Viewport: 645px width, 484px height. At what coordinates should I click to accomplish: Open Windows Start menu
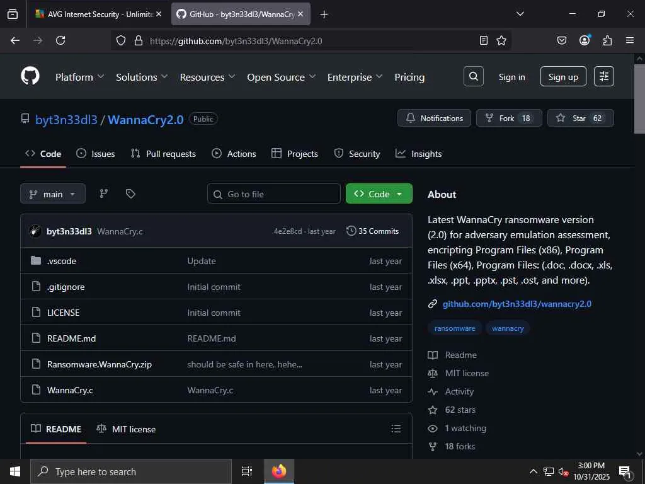click(15, 471)
